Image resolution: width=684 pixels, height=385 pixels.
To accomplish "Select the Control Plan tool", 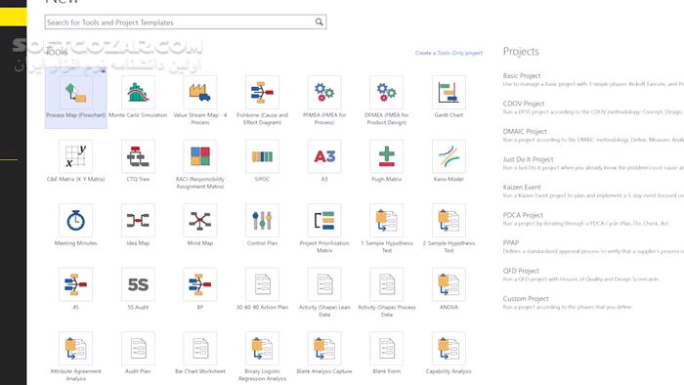I will click(x=262, y=221).
